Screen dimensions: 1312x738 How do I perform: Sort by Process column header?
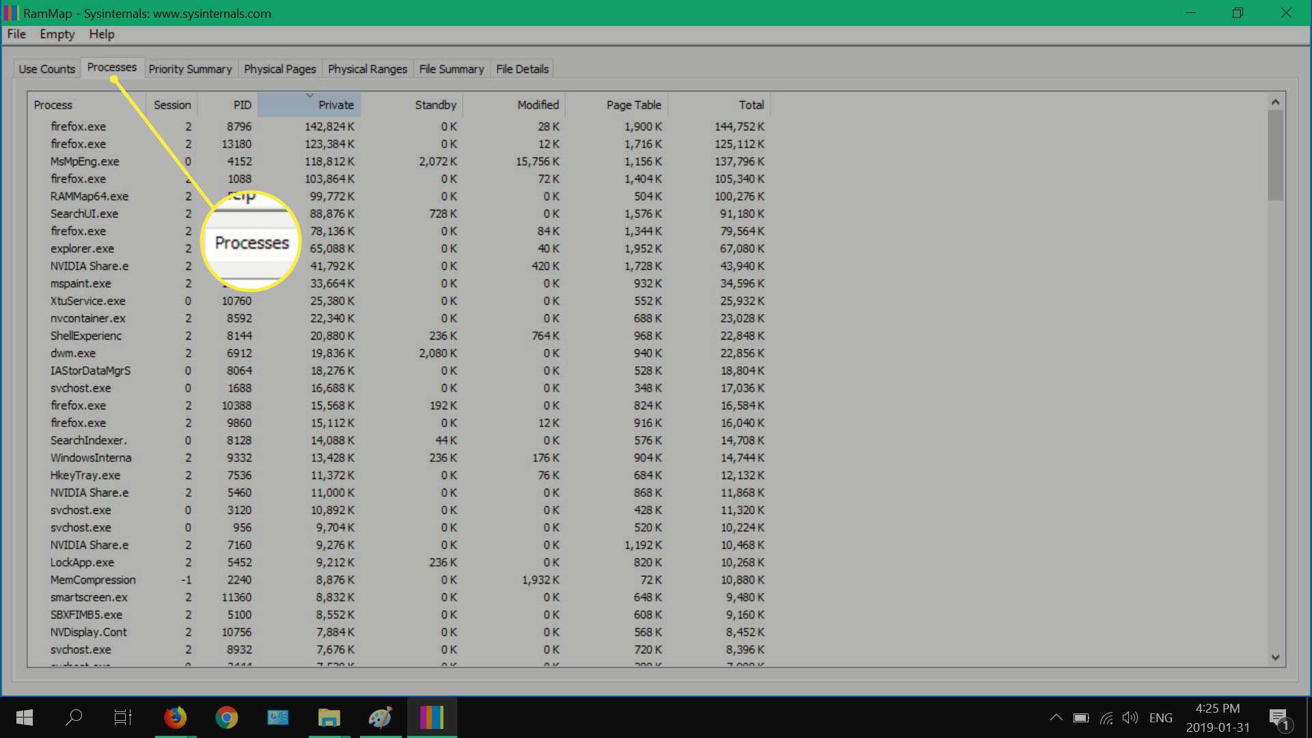(52, 104)
